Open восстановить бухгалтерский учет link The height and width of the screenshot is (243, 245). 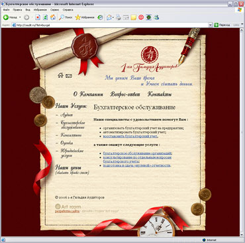[130, 136]
